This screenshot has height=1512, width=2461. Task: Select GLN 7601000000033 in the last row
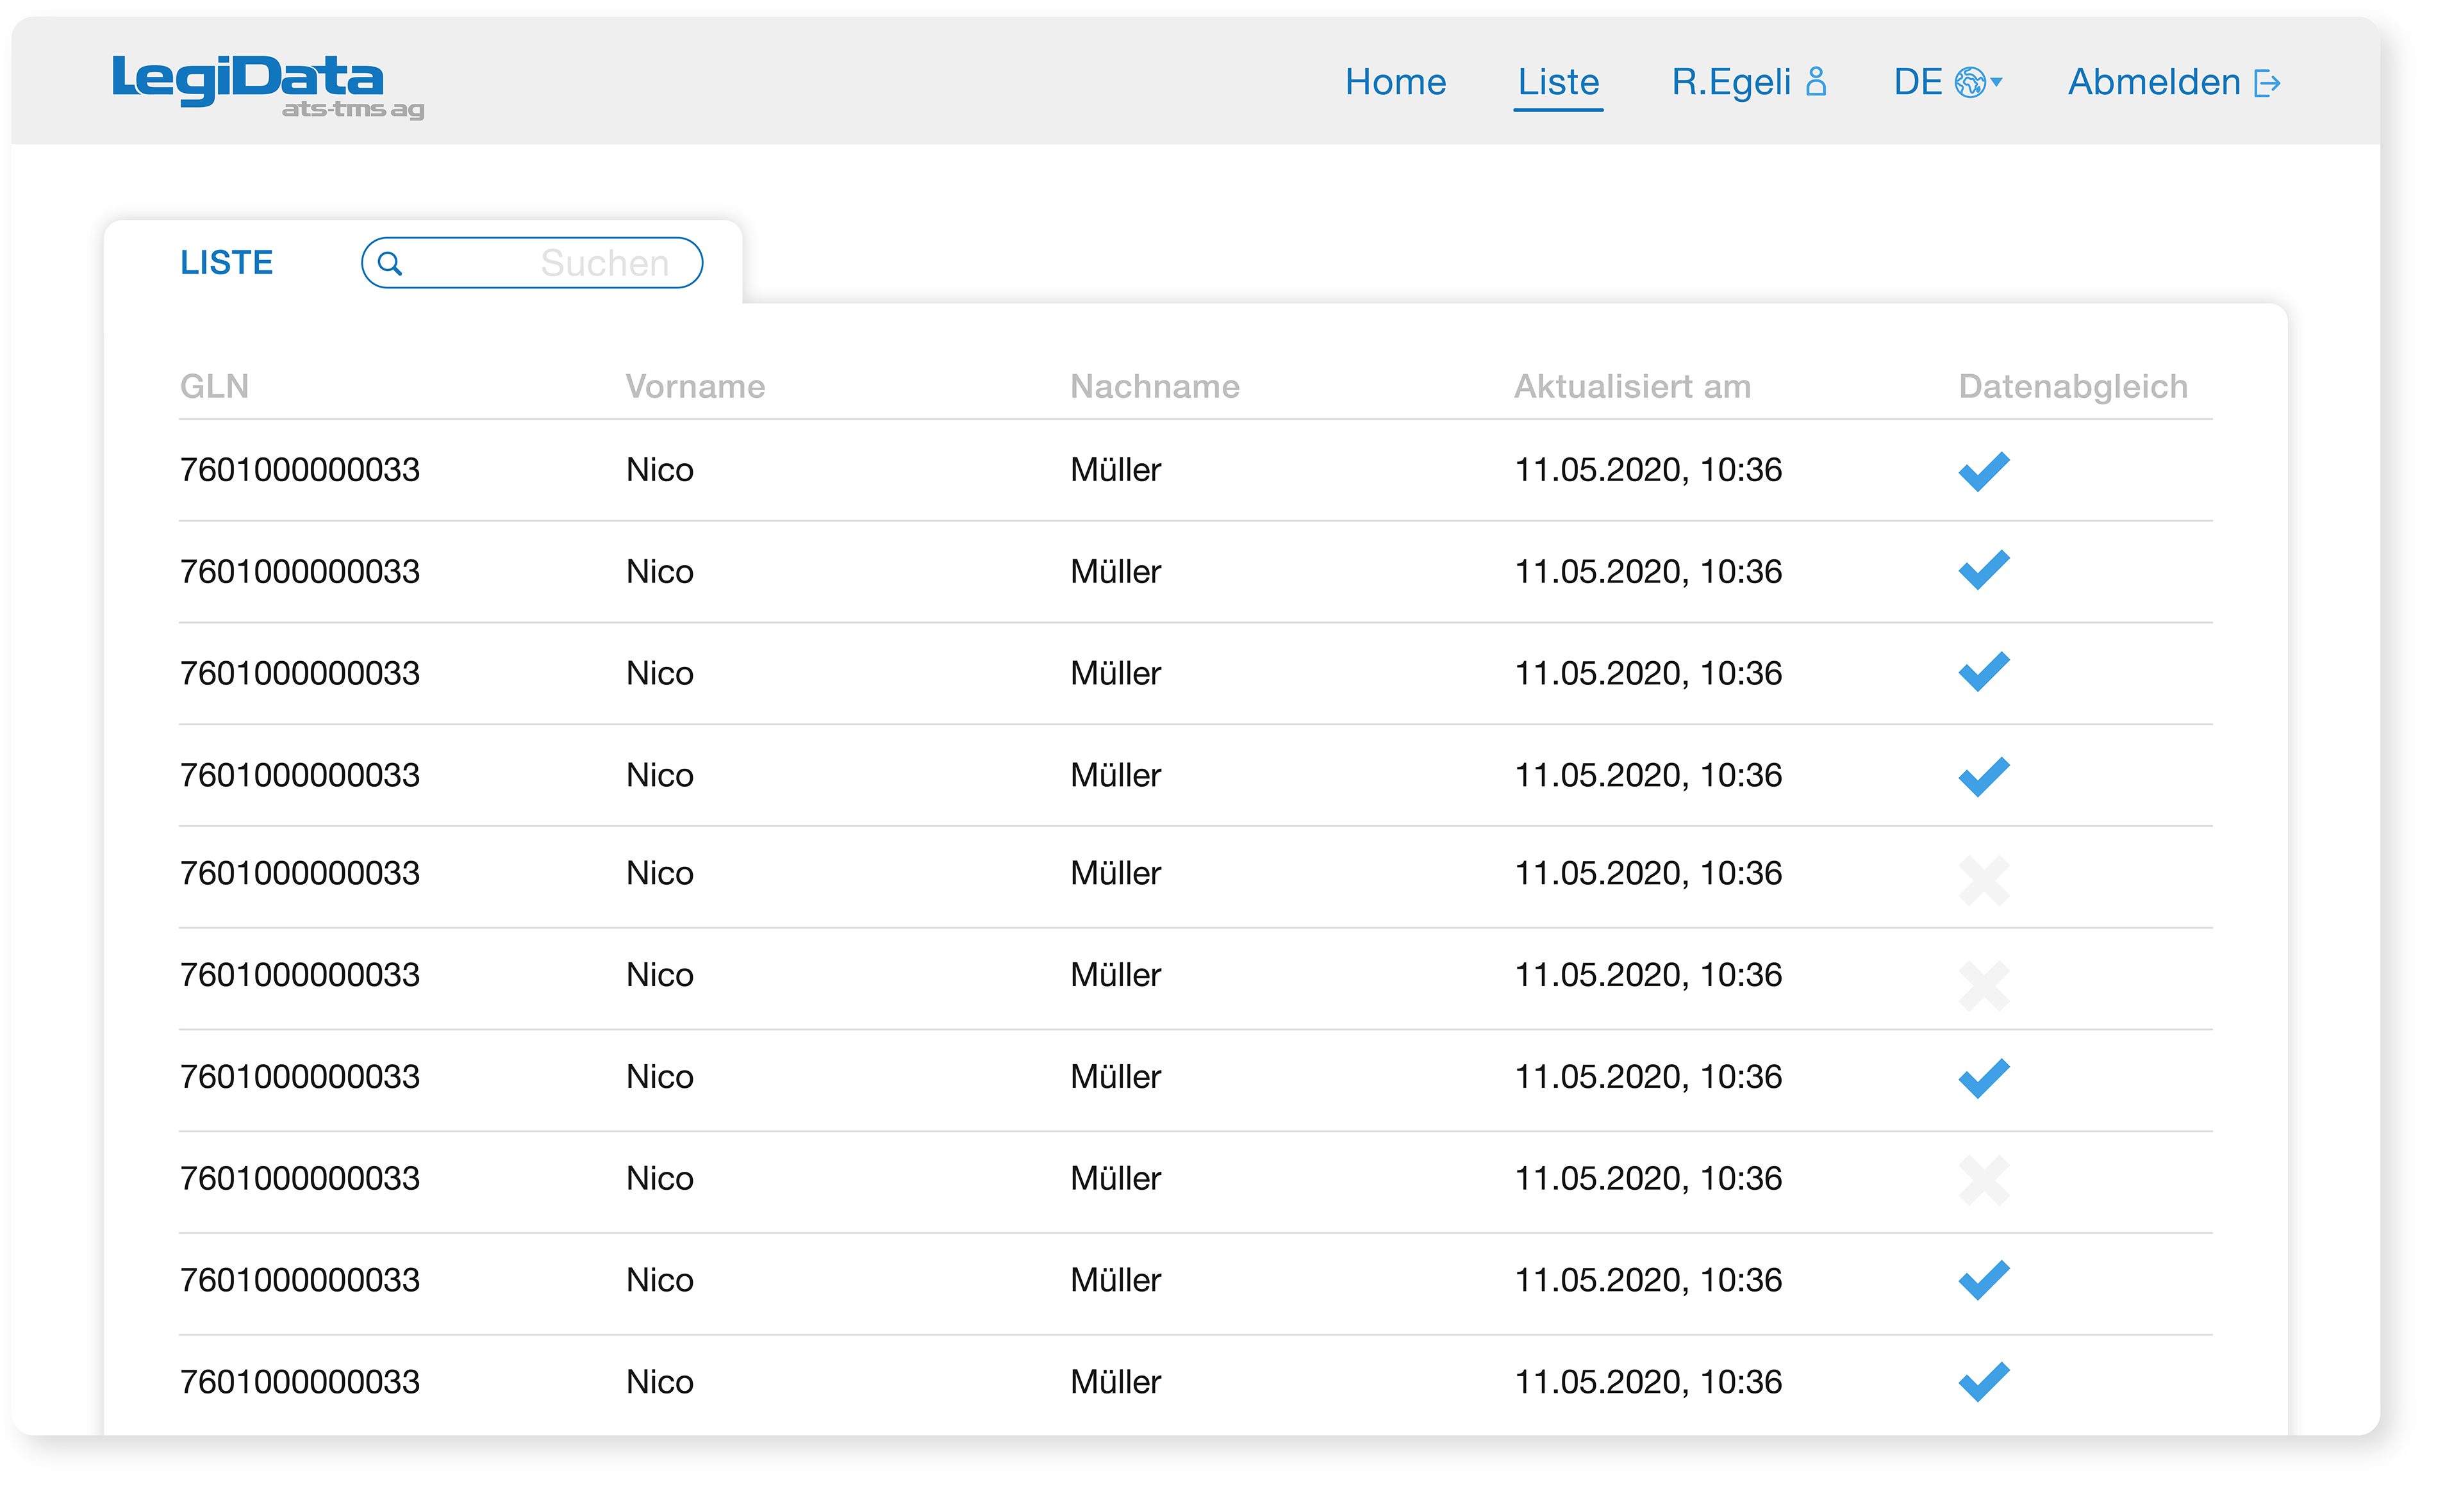coord(300,1381)
